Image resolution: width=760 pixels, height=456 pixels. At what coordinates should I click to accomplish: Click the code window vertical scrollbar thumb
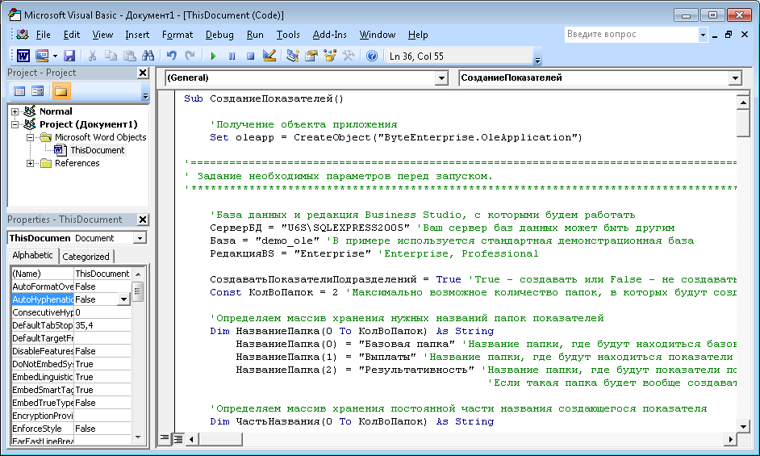743,122
